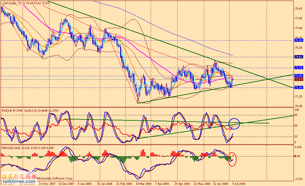Select the MACD(5,34,5) indicator label
The image size is (305, 186).
pyautogui.click(x=11, y=147)
